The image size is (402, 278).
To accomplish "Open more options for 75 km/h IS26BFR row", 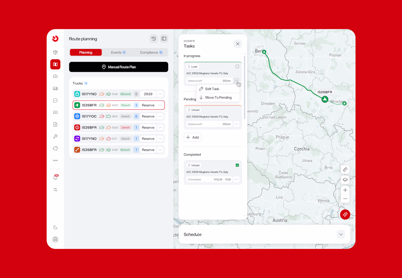I will [160, 105].
